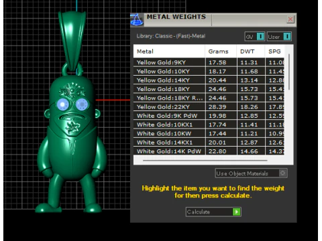Close the Metal Weights dialog

pos(290,19)
